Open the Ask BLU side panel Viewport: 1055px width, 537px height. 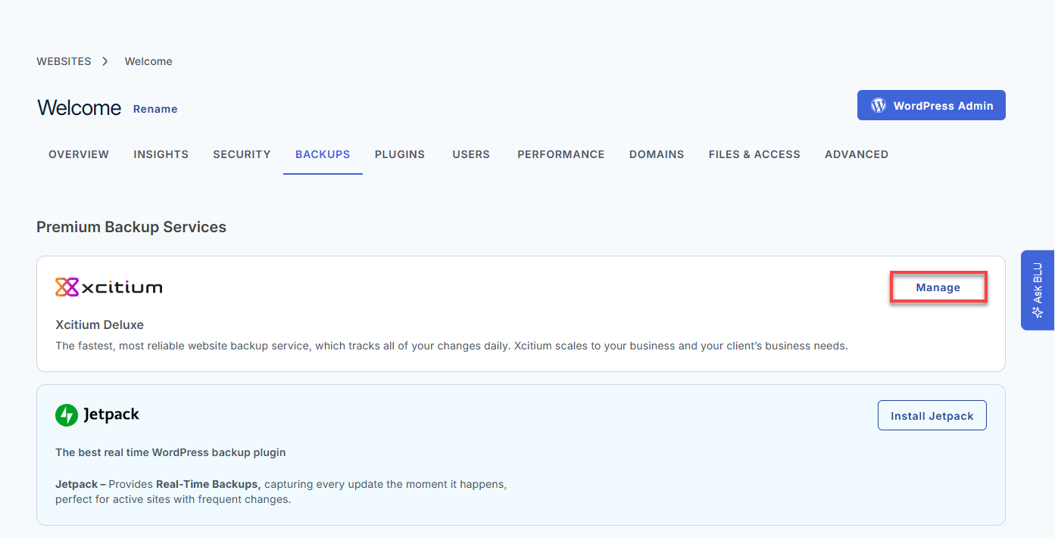1038,290
